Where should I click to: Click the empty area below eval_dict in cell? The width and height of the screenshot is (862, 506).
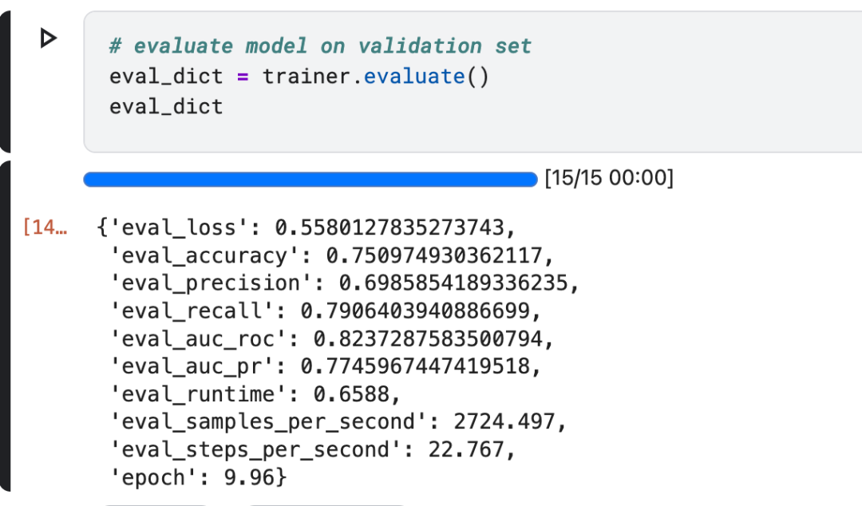point(473,135)
